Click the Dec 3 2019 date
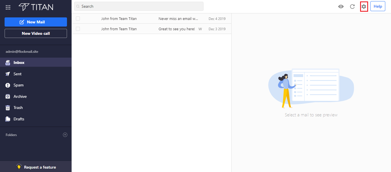391x172 pixels. pyautogui.click(x=217, y=29)
